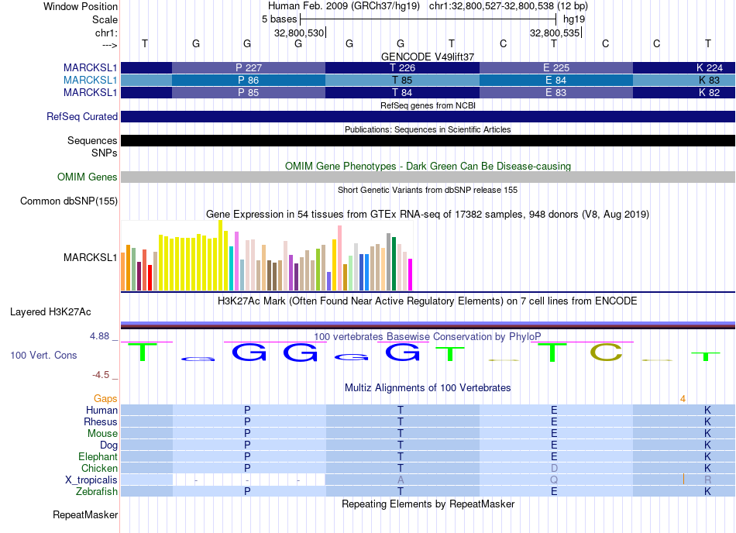Image resolution: width=736 pixels, height=533 pixels.
Task: Click the K 83 codon block
Action: [684, 81]
